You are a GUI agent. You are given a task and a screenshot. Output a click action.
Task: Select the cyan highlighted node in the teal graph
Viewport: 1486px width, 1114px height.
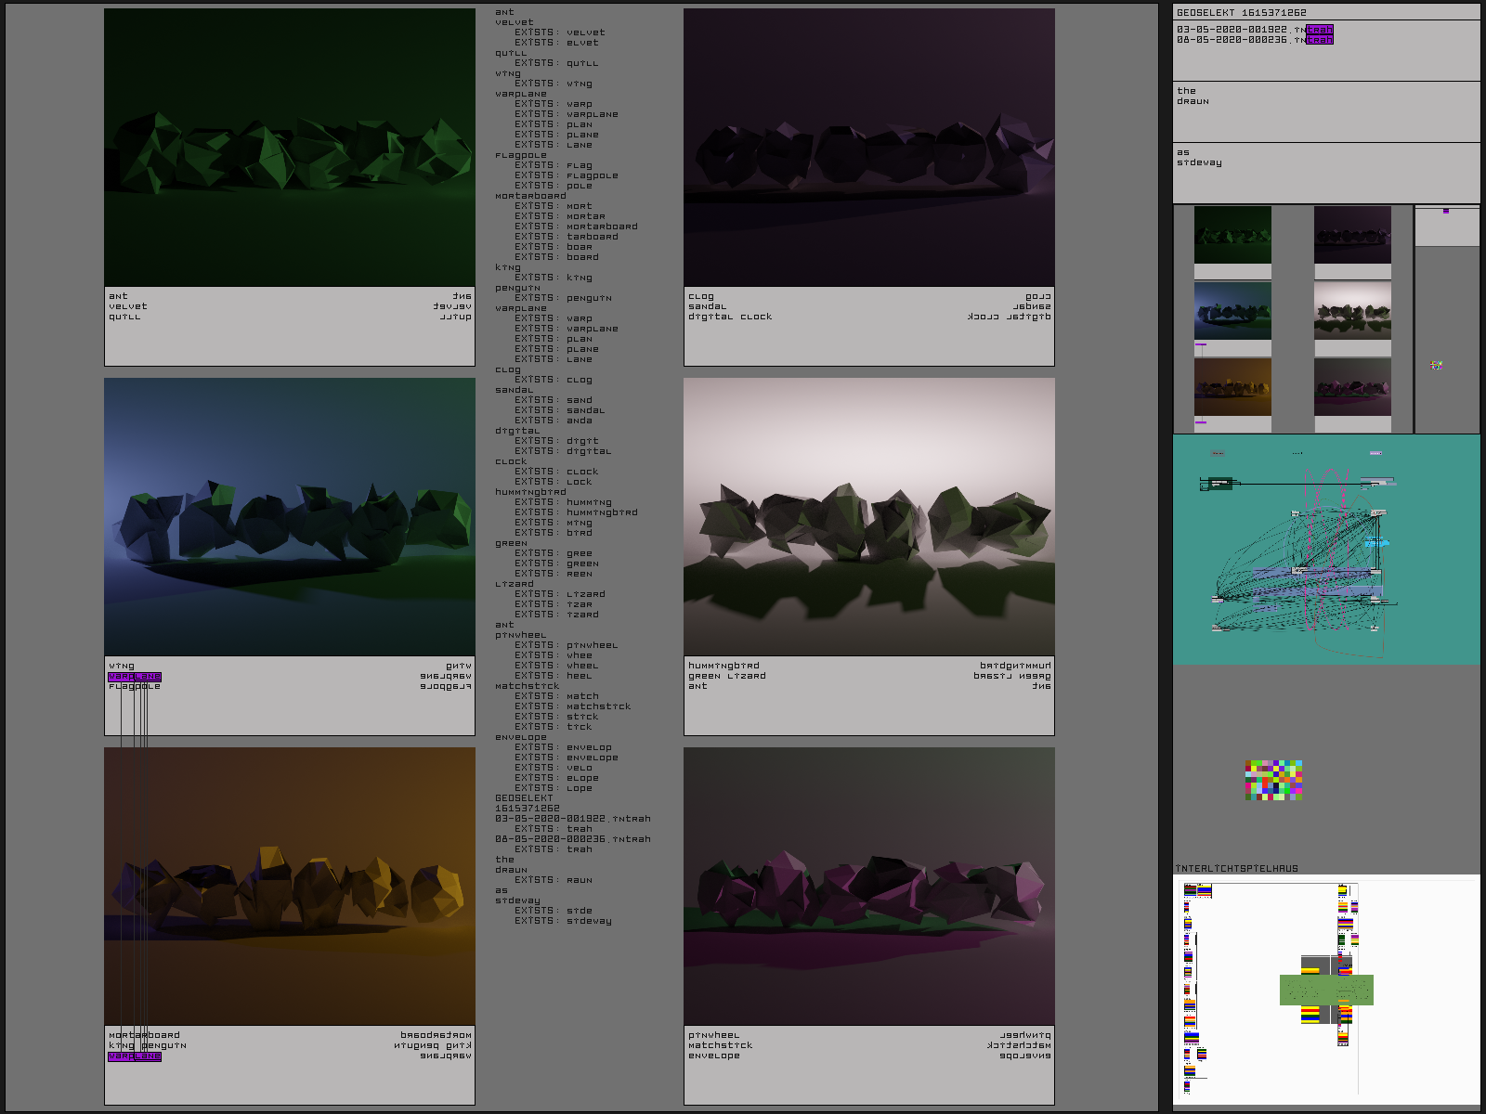1376,542
